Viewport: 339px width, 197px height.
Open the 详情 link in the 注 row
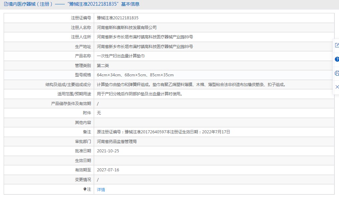pos(101,190)
